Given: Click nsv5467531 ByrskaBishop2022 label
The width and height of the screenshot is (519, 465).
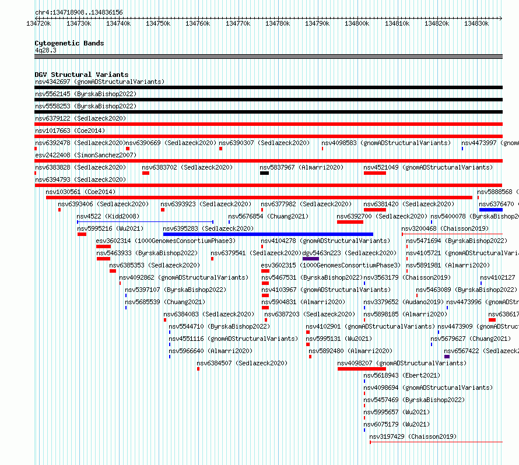Looking at the screenshot, I should point(312,277).
